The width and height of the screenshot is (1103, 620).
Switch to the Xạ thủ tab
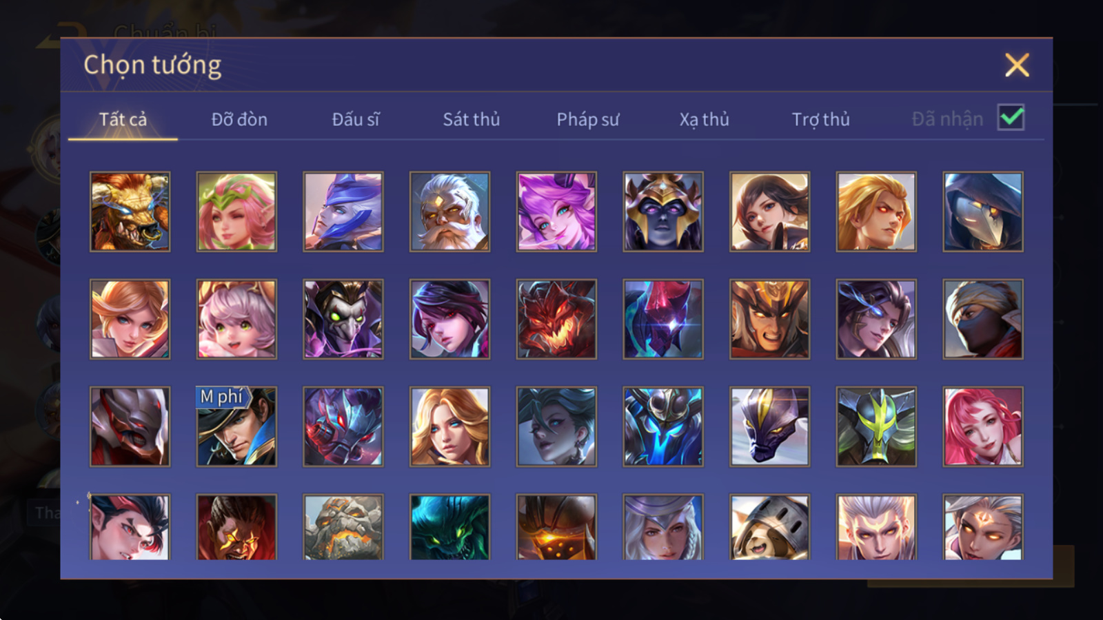tap(704, 119)
